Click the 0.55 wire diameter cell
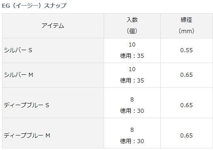Viewport: 213px width, 150px height. (187, 51)
